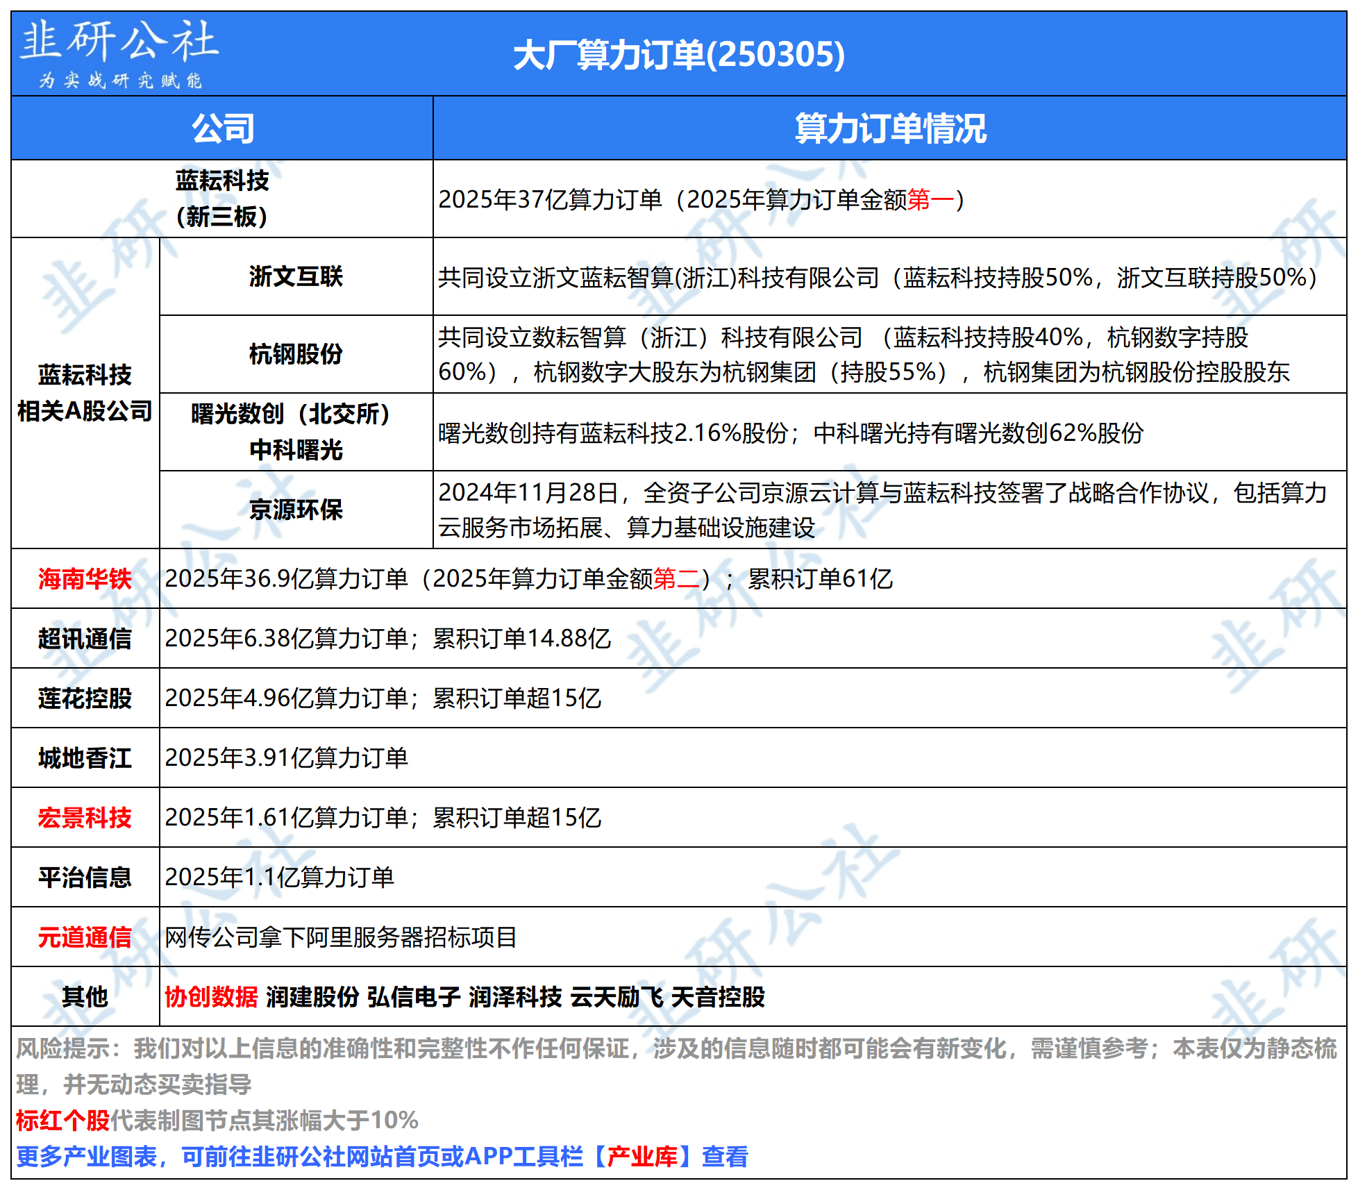This screenshot has height=1190, width=1358.
Task: Click the 云天励飞 stock name
Action: click(617, 997)
